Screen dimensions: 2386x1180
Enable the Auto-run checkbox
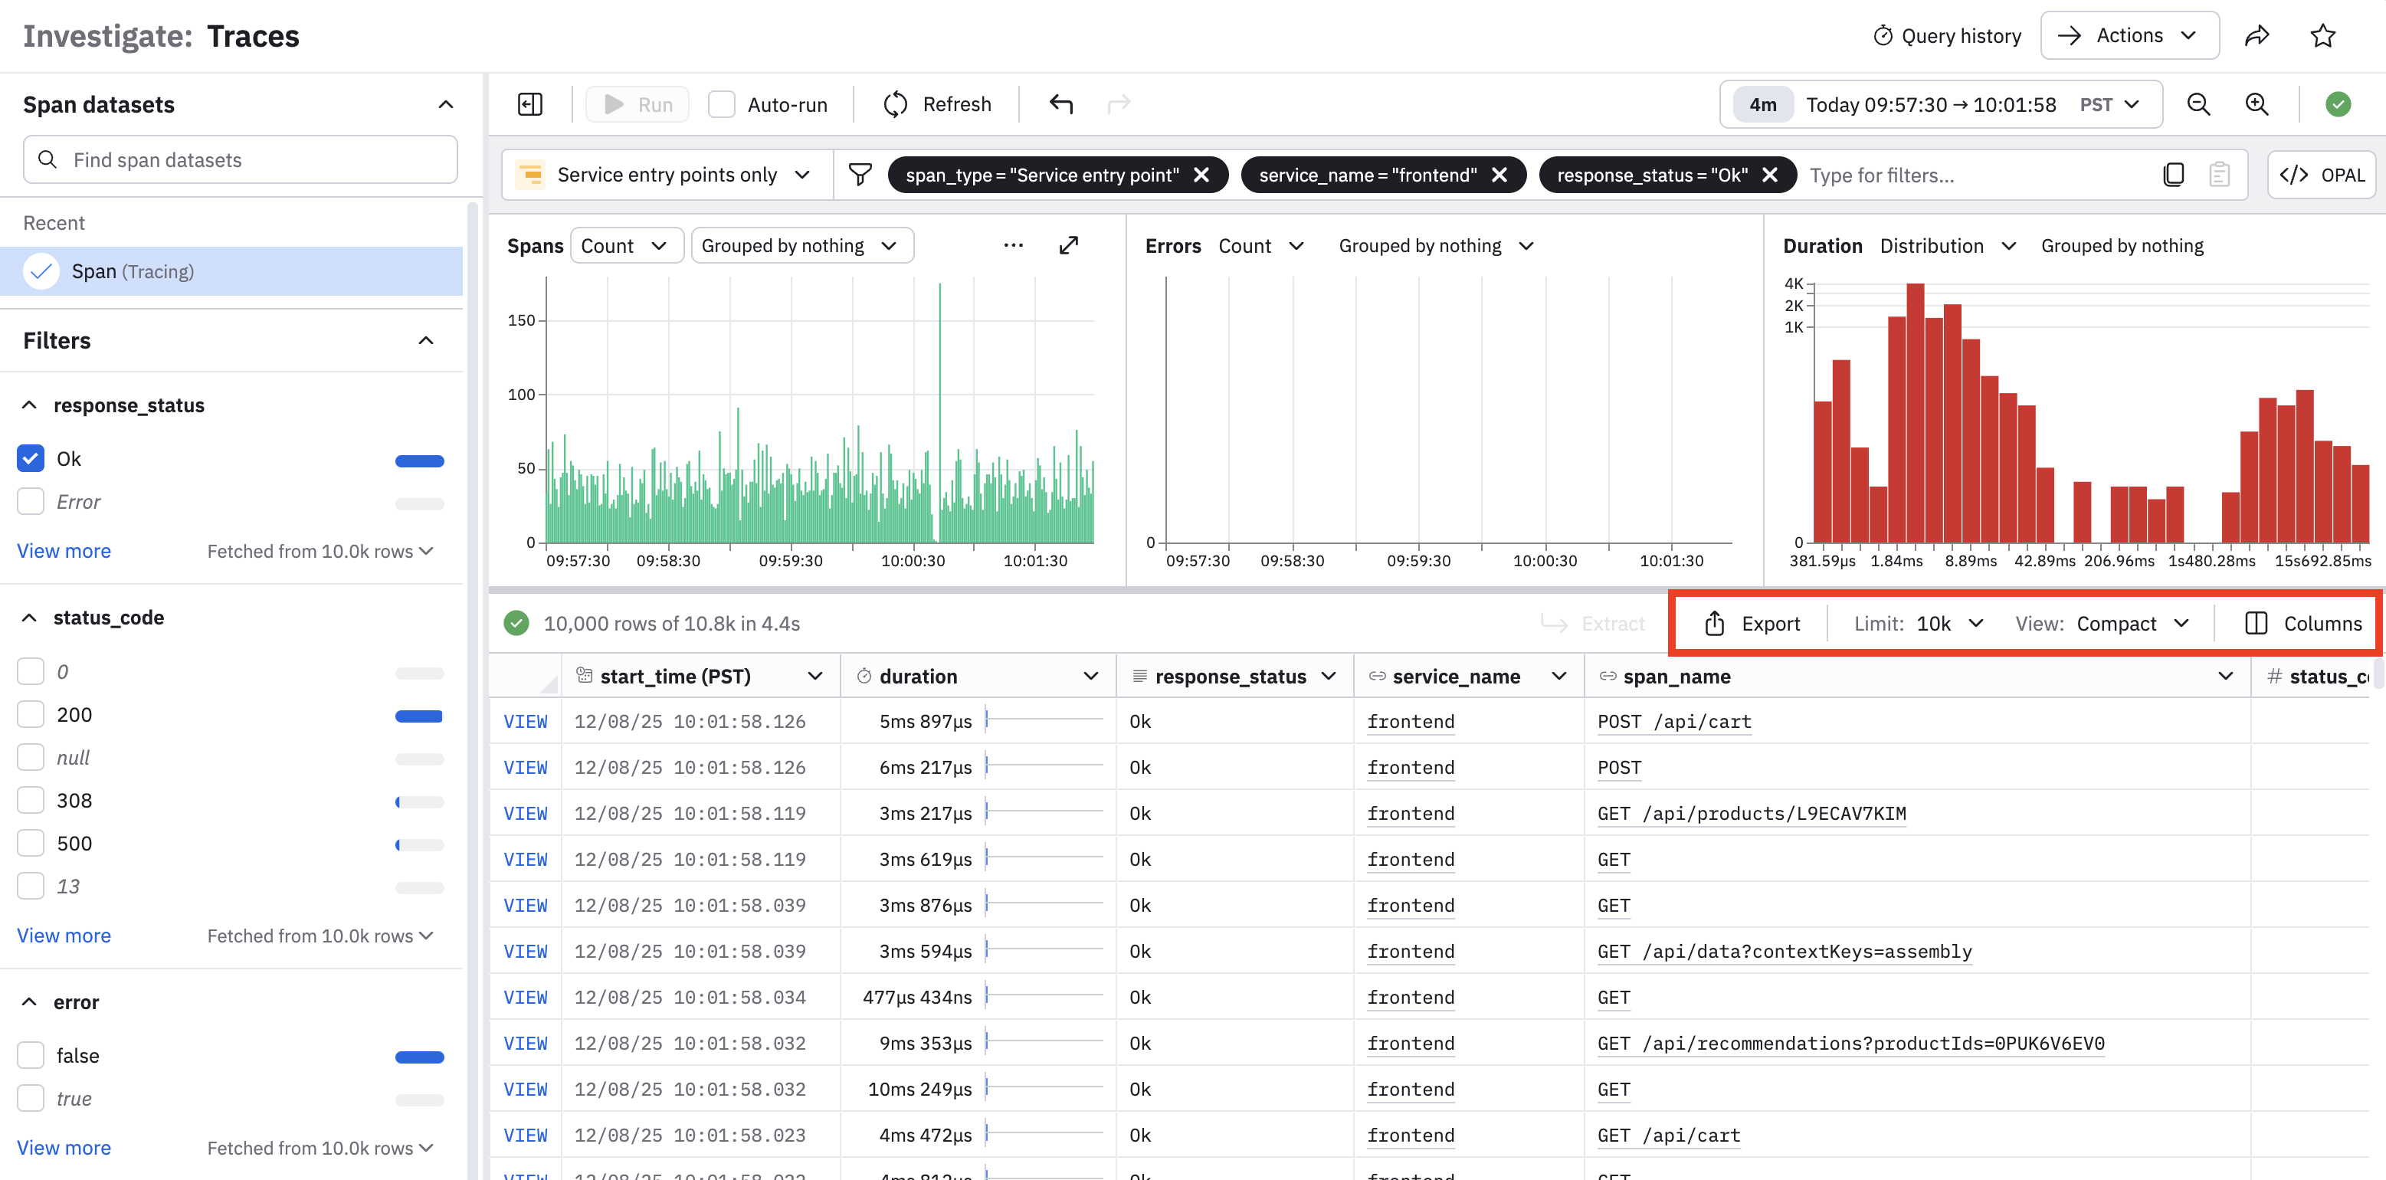tap(720, 103)
